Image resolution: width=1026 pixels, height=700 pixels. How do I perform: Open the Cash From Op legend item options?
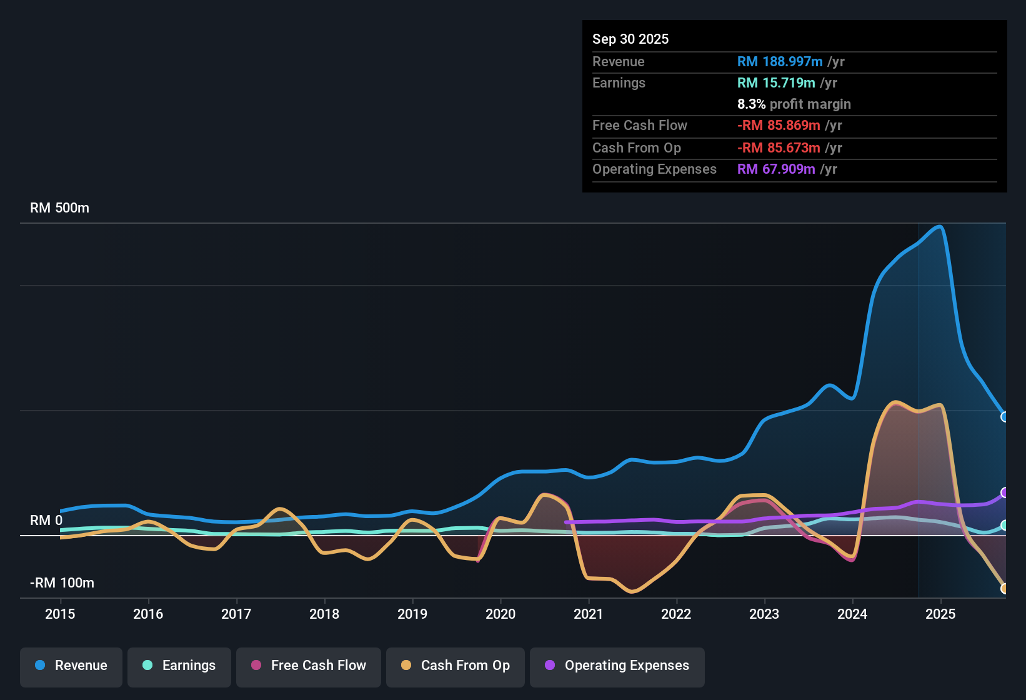(x=455, y=666)
